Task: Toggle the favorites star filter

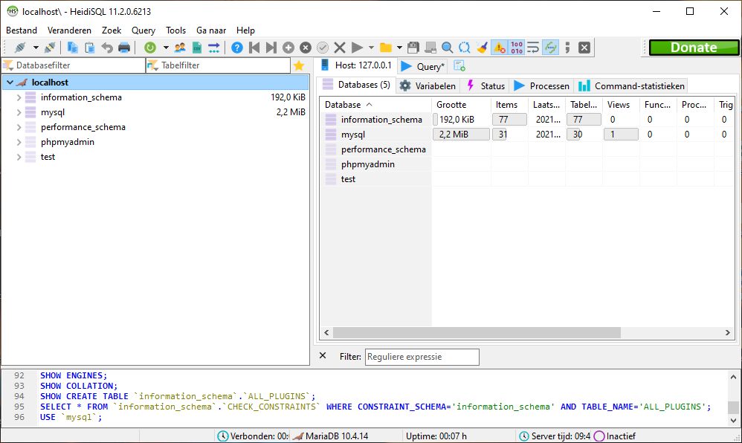Action: pos(299,66)
